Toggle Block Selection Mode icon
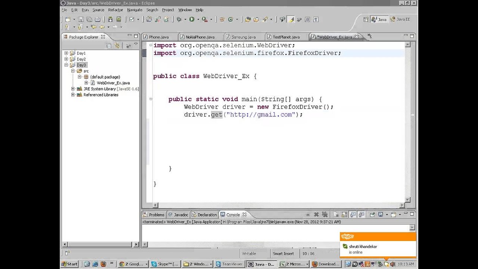 click(307, 19)
